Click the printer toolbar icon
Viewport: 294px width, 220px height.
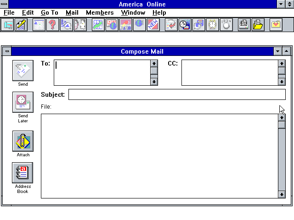[x=244, y=25]
